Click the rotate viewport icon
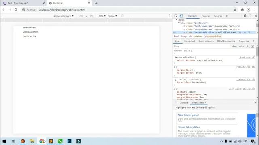Image resolution: width=259 pixels, height=145 pixels. point(122,16)
